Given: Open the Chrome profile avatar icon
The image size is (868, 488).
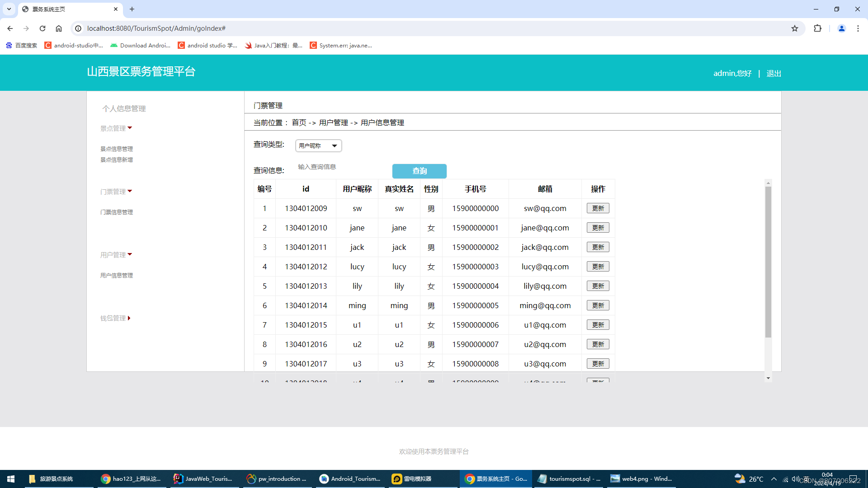Looking at the screenshot, I should (x=841, y=28).
